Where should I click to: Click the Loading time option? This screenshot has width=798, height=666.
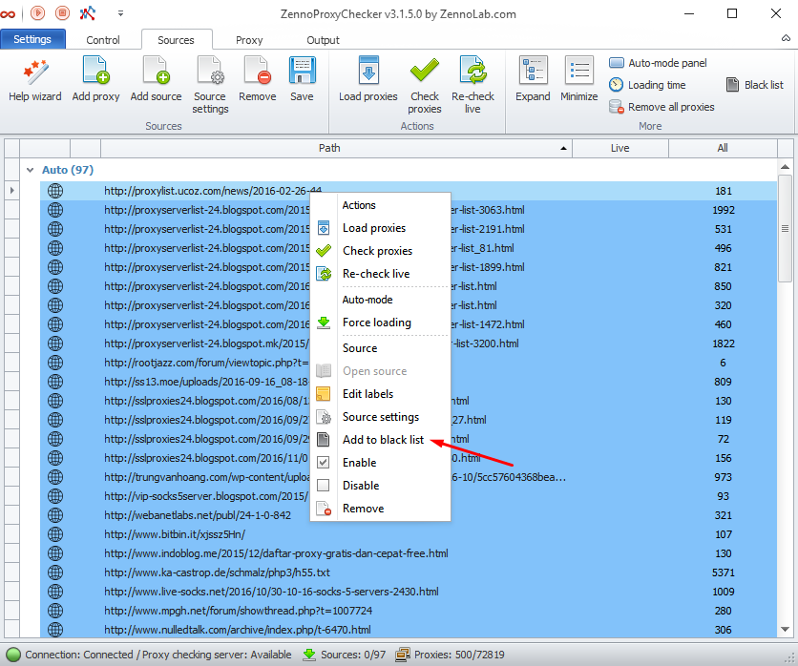coord(647,85)
